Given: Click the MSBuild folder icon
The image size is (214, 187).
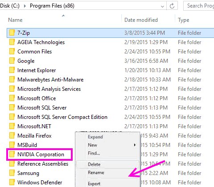Looking at the screenshot, I should coord(12,145).
